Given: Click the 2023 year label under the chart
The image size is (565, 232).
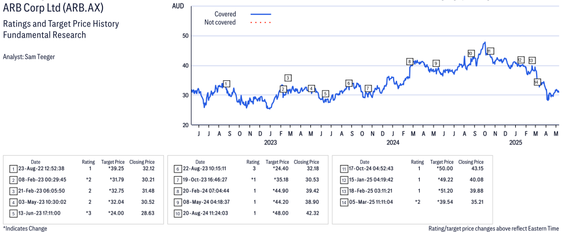Looking at the screenshot, I should pos(270,143).
